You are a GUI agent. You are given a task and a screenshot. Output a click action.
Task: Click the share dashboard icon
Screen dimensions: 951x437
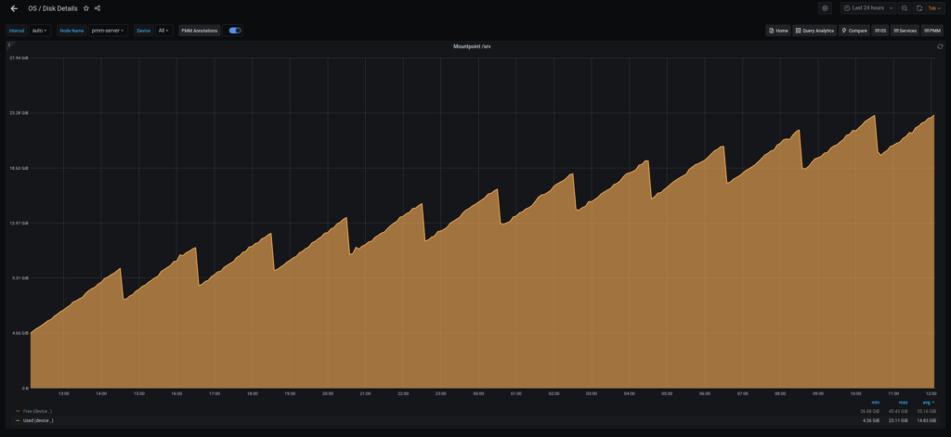point(98,8)
